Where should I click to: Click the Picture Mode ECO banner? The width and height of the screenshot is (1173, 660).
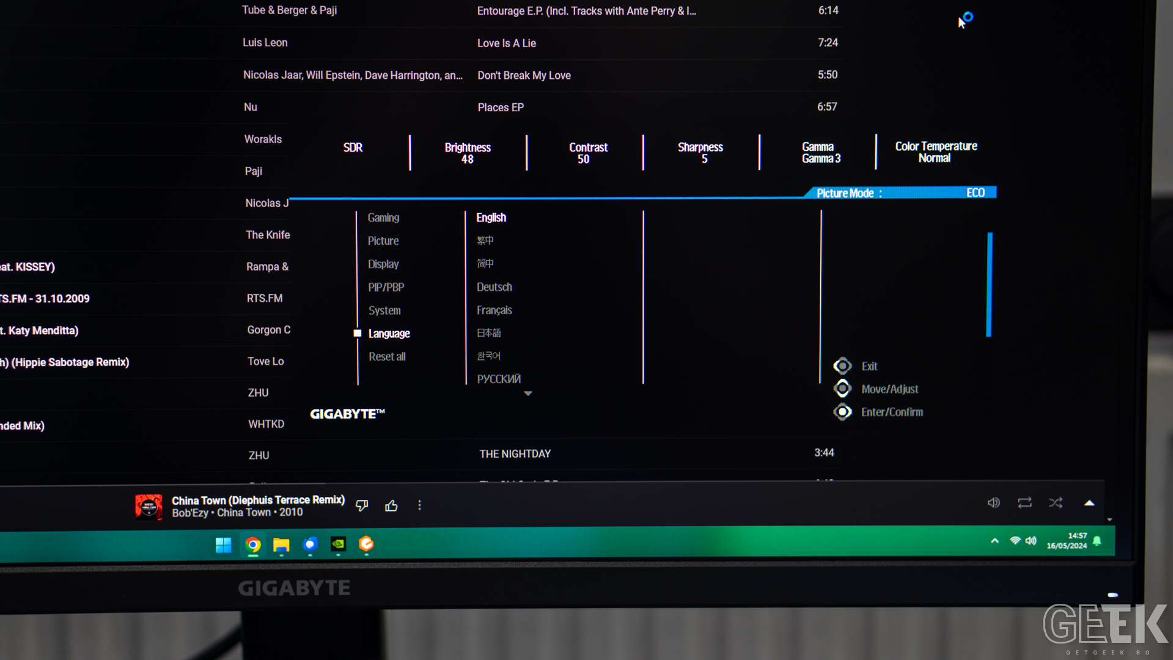point(901,193)
